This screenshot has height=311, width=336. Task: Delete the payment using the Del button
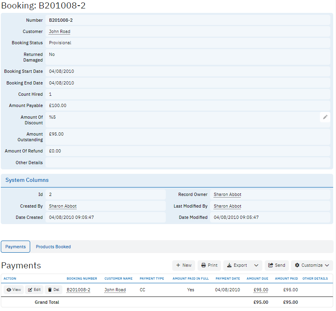54,290
